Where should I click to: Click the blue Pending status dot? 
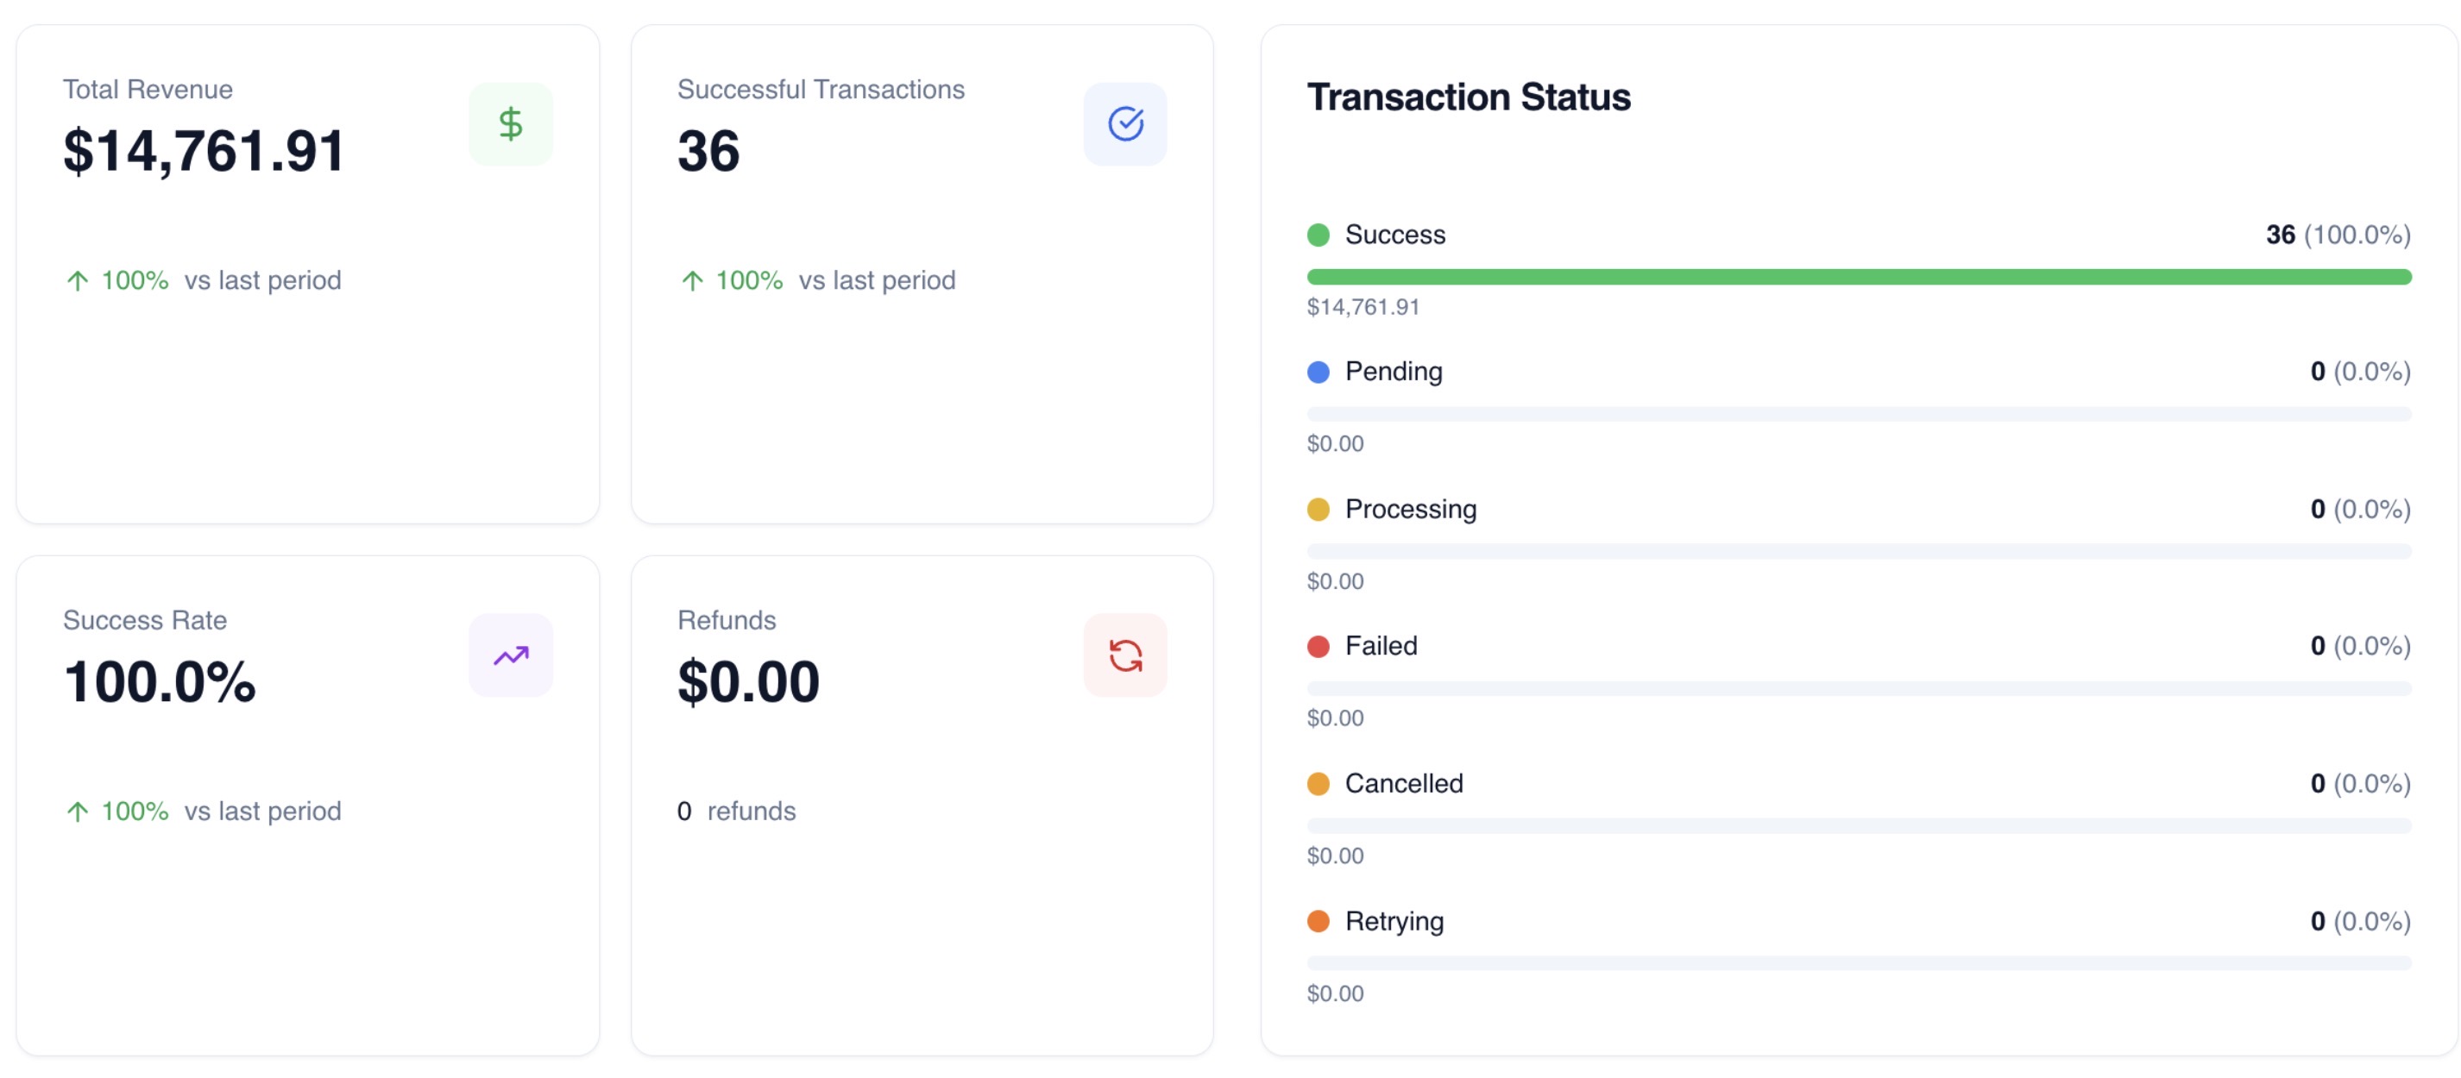1318,373
